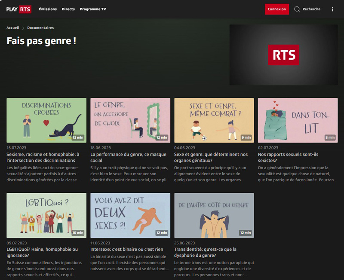344x280 pixels.
Task: Play the "Sexe et genre, même combat" thumbnail
Action: pyautogui.click(x=214, y=120)
